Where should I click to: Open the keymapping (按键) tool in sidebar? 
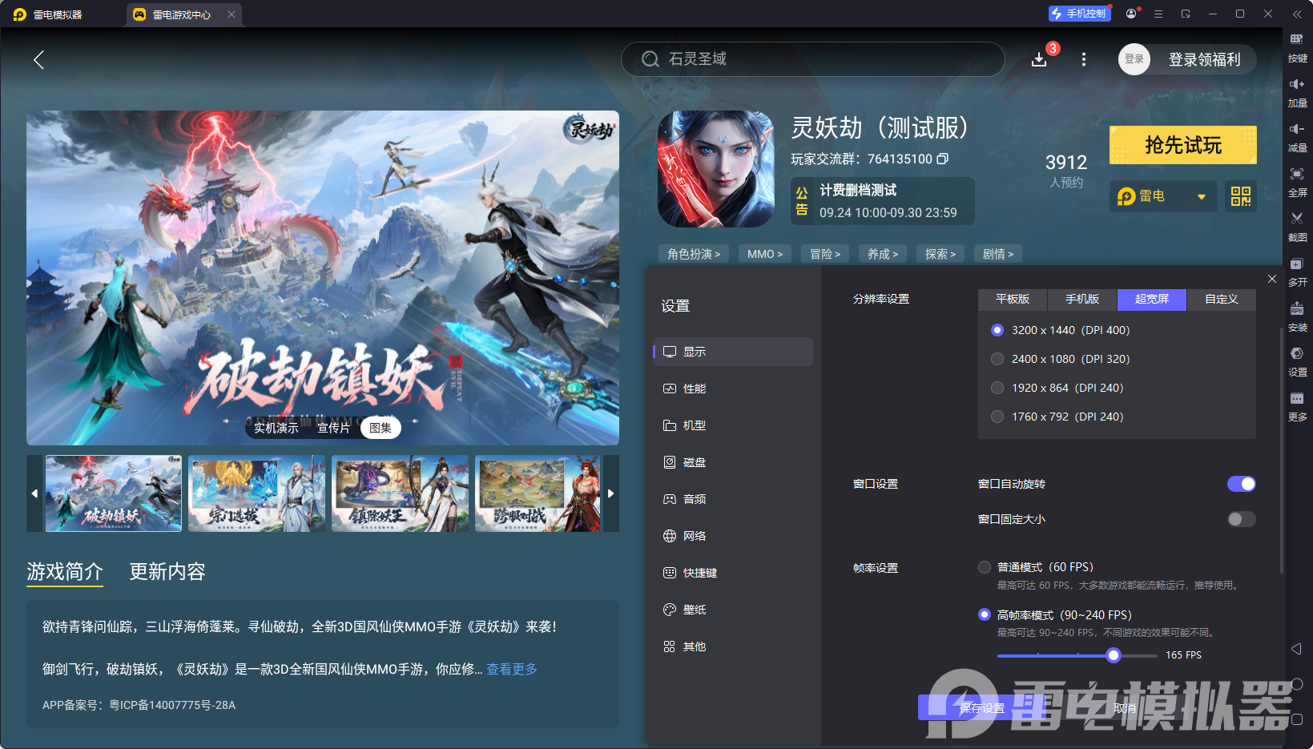(1298, 48)
